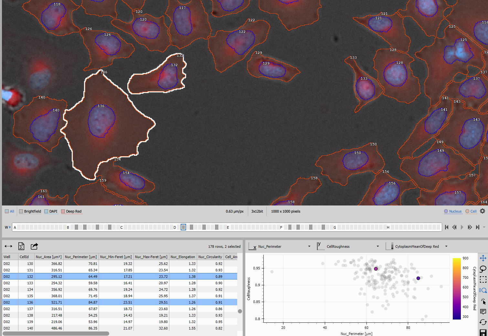Open the plot tooltip annotation tool
The image size is (488, 336).
[x=483, y=312]
